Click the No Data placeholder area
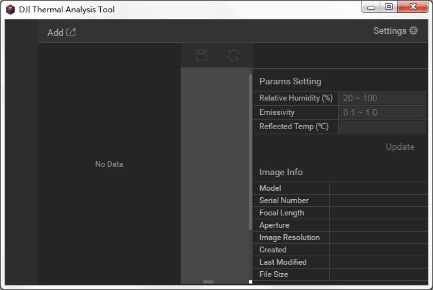Viewport: 433px width, 290px height. coord(109,164)
